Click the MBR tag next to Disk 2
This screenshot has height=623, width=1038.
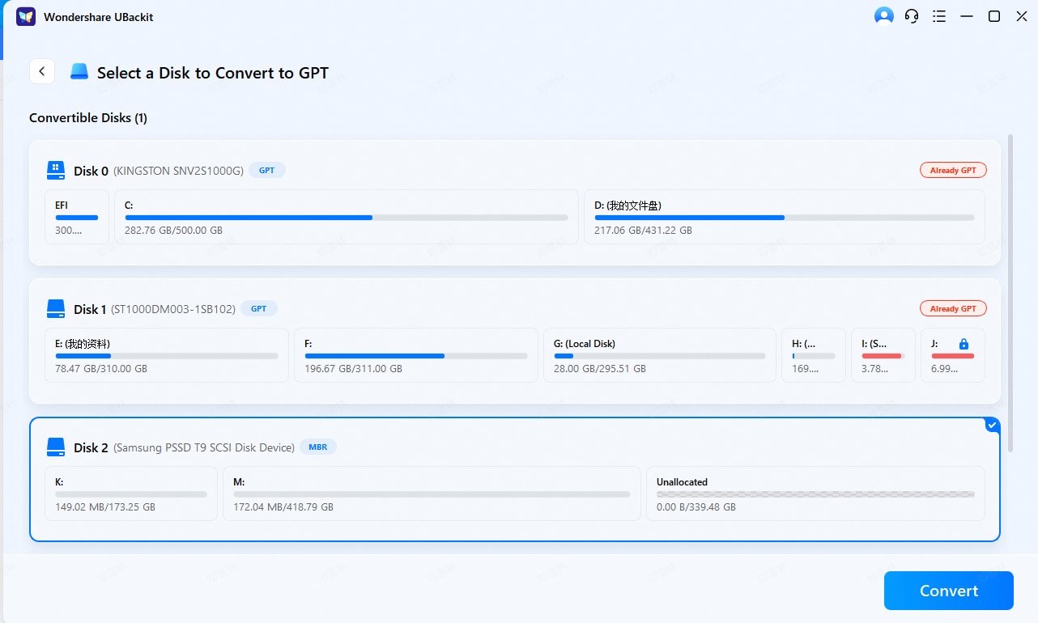click(318, 447)
